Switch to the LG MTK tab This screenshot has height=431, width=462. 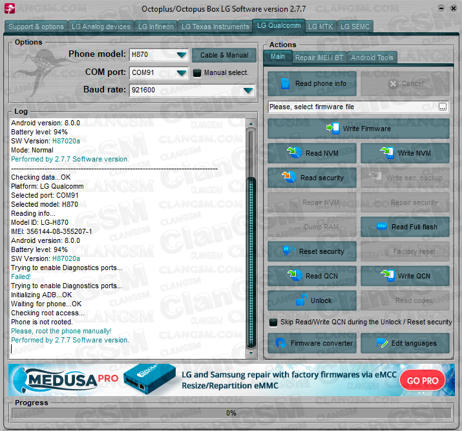tap(320, 26)
